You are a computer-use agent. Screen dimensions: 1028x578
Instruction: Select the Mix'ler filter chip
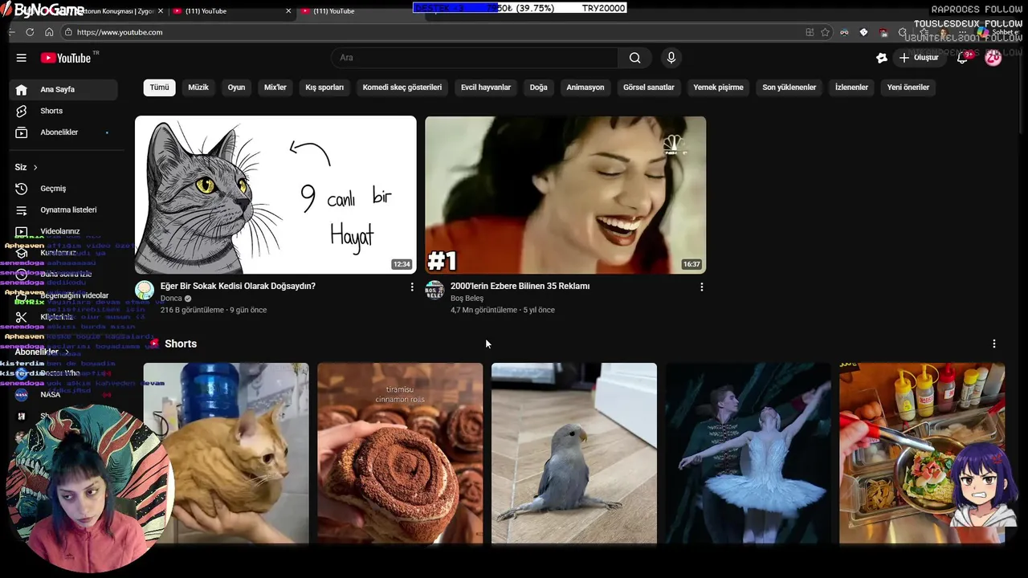[275, 88]
